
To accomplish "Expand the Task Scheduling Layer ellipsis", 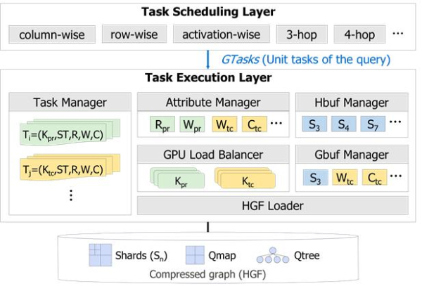I will pyautogui.click(x=398, y=34).
